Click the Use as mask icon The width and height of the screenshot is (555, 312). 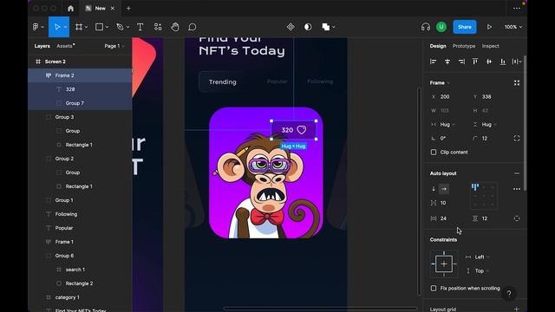coord(308,27)
